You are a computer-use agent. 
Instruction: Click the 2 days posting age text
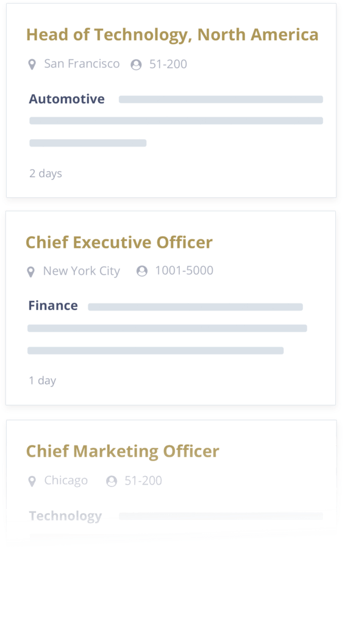pos(46,173)
